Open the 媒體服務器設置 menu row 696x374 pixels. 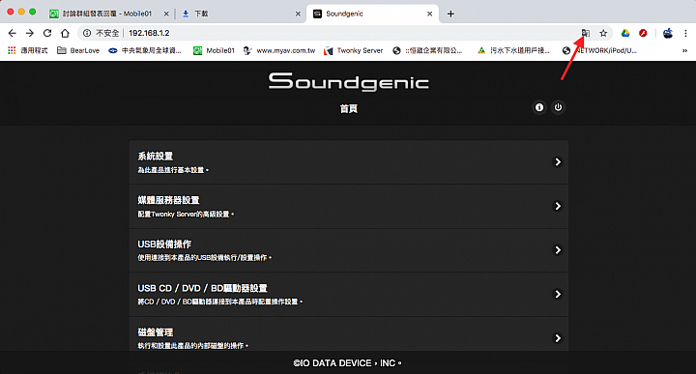click(x=348, y=206)
